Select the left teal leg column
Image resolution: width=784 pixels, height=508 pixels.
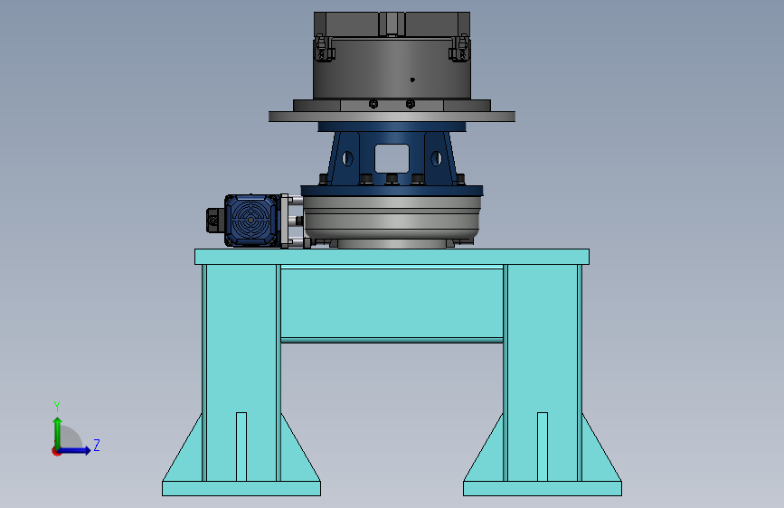click(x=241, y=372)
